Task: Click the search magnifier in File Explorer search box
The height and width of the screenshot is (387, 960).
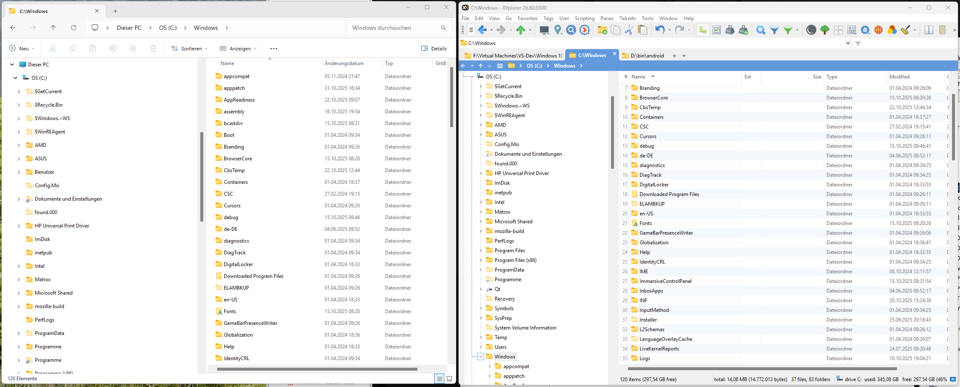Action: [x=443, y=28]
